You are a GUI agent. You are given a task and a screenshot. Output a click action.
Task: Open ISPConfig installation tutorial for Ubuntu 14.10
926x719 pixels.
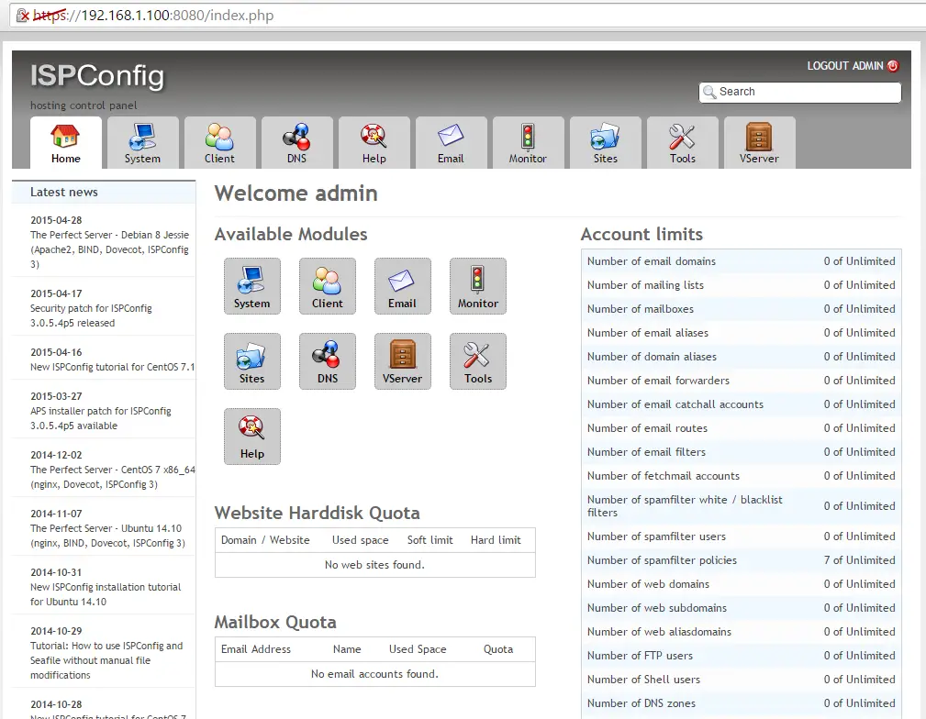(x=106, y=594)
